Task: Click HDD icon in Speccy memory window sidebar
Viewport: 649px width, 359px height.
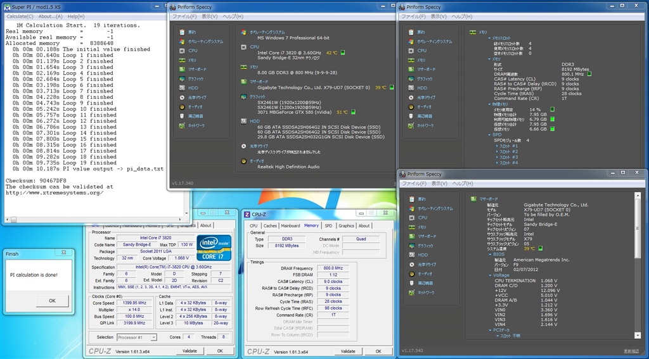Action: pyautogui.click(x=409, y=88)
